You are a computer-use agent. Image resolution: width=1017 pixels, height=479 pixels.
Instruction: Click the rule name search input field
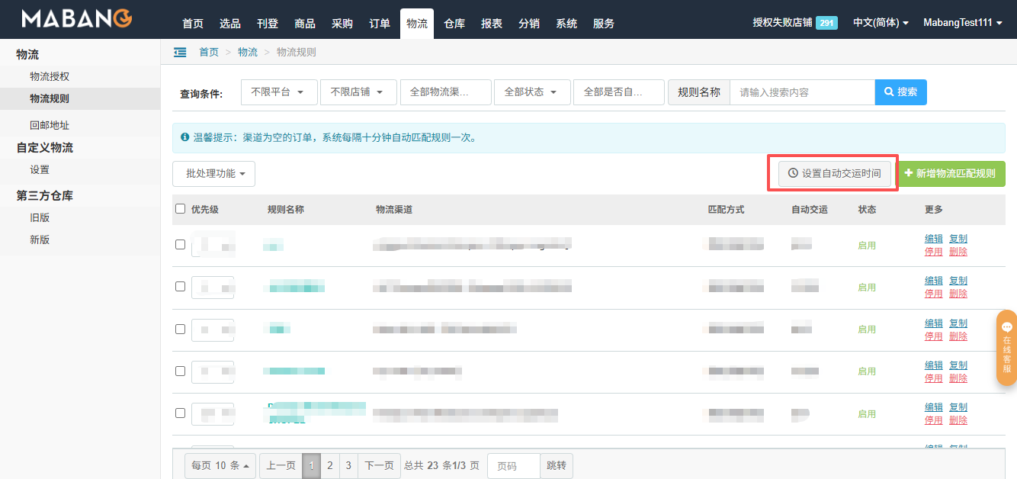801,92
